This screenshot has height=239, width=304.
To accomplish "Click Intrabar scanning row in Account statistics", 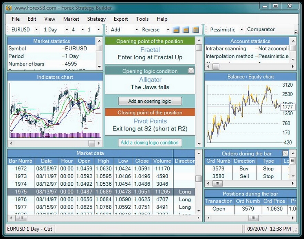I will [x=247, y=49].
